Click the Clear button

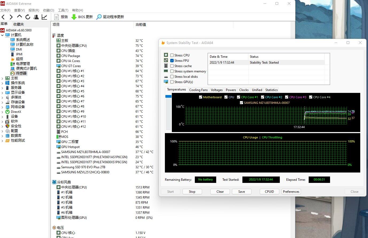tap(220, 192)
